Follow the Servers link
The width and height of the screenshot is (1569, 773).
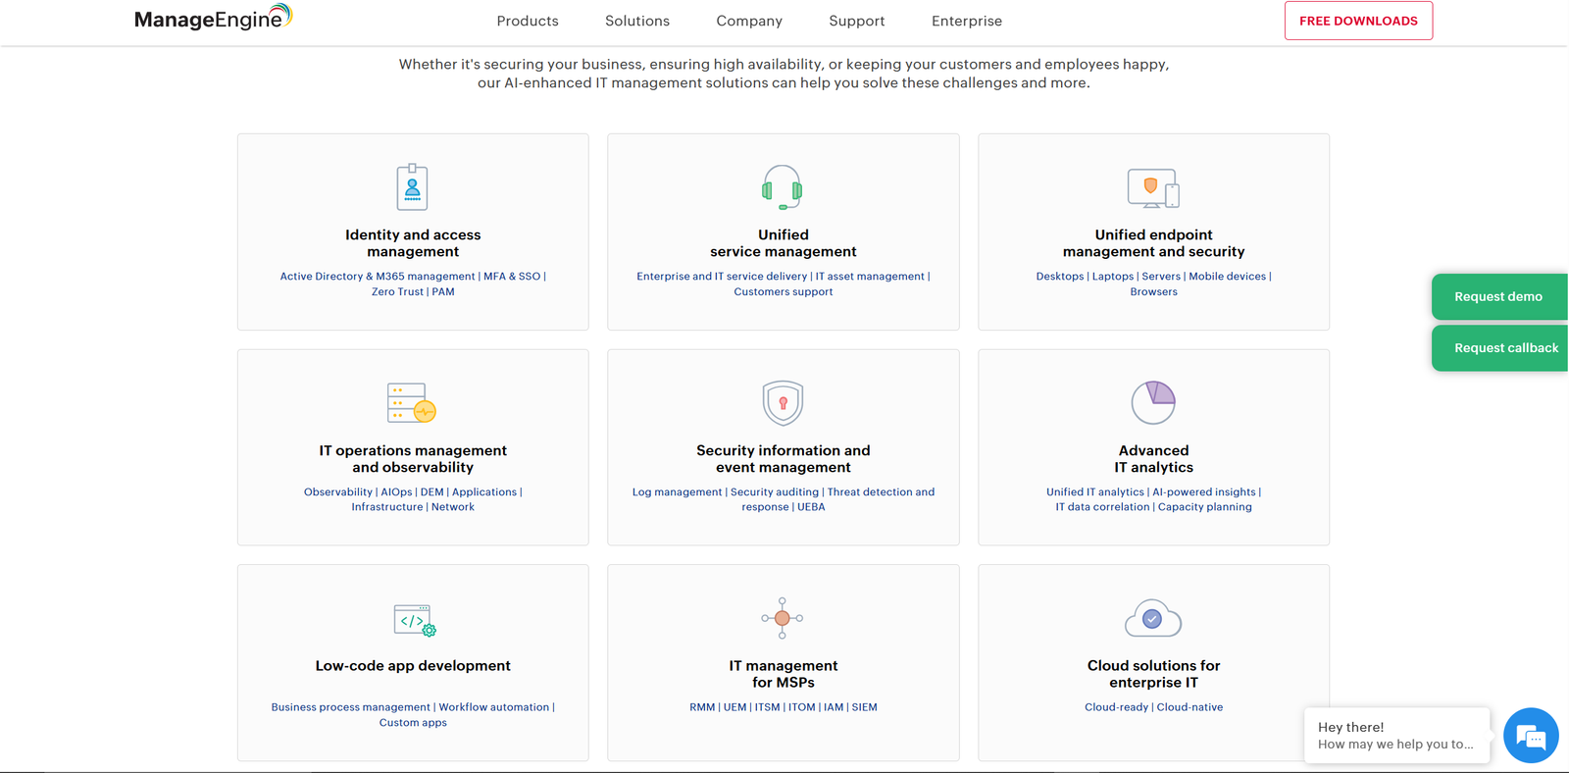pos(1161,277)
